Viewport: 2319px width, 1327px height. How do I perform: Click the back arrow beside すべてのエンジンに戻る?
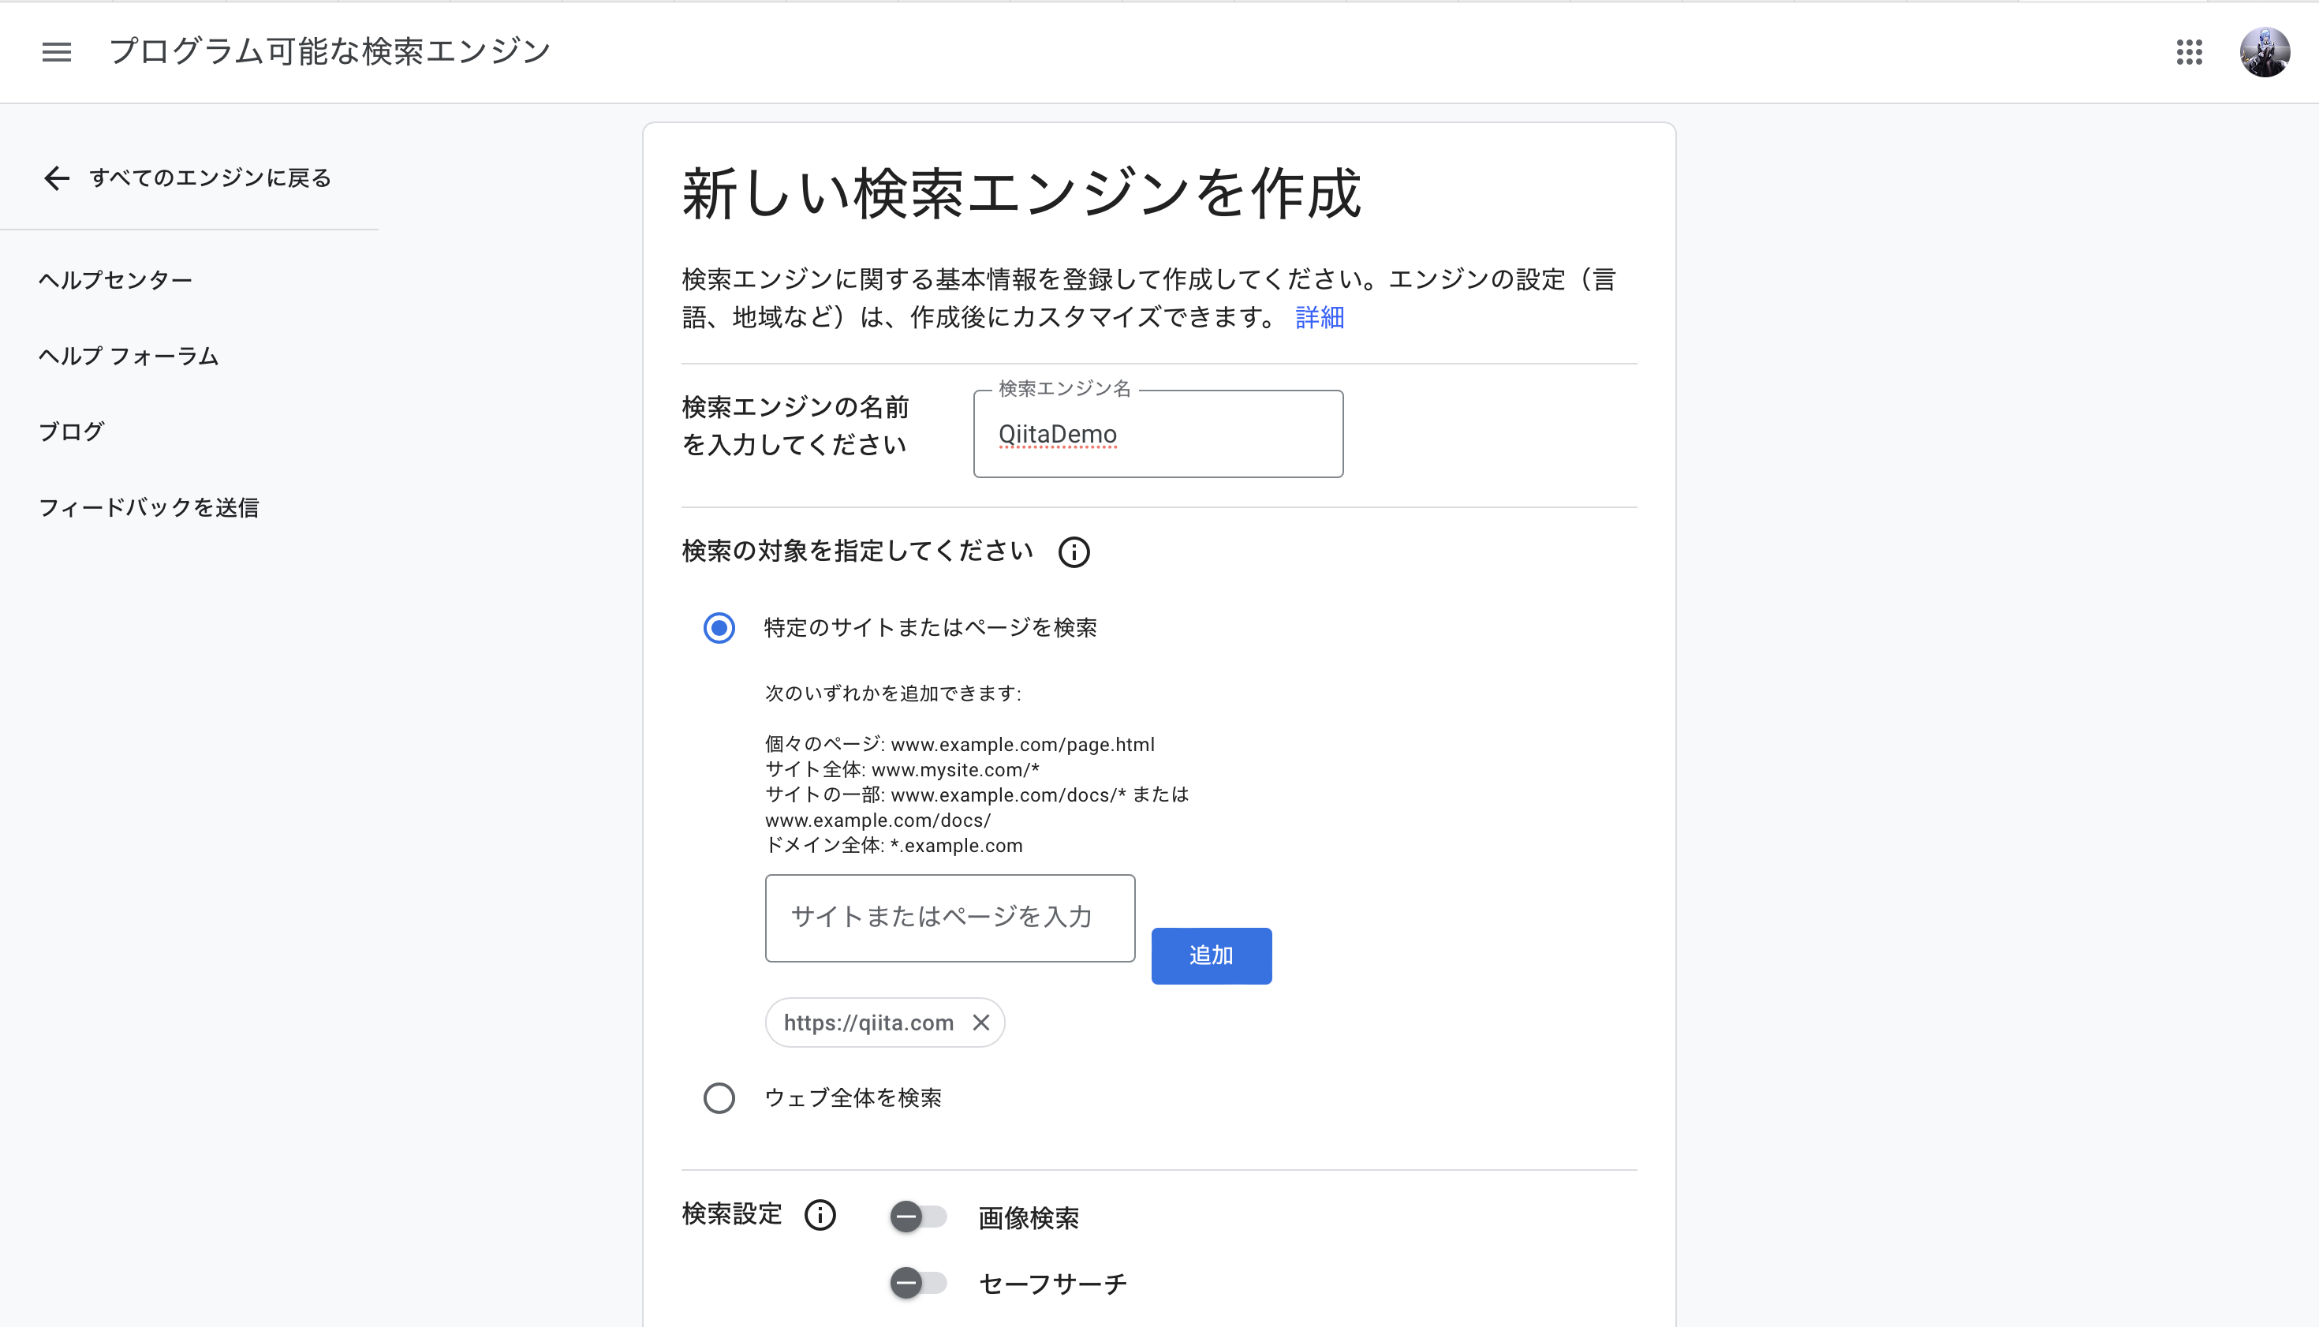57,178
